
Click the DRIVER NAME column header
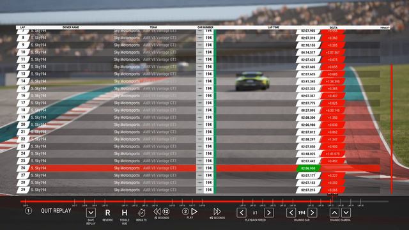click(x=71, y=27)
